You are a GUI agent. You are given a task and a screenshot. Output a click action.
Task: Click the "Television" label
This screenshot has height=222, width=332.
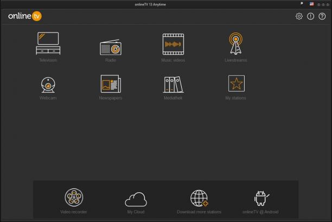point(48,60)
